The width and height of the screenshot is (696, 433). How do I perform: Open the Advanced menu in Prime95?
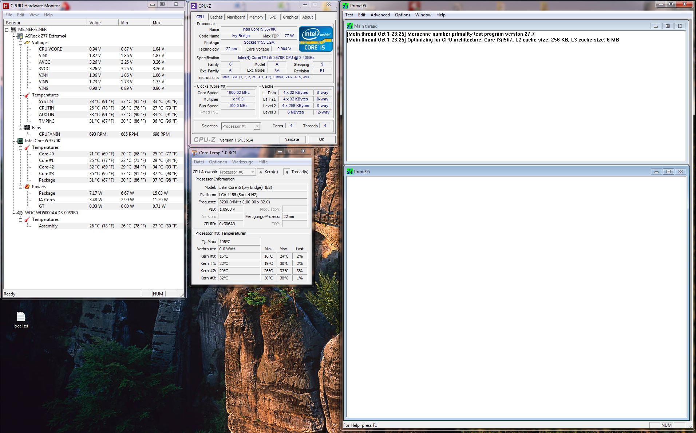380,15
